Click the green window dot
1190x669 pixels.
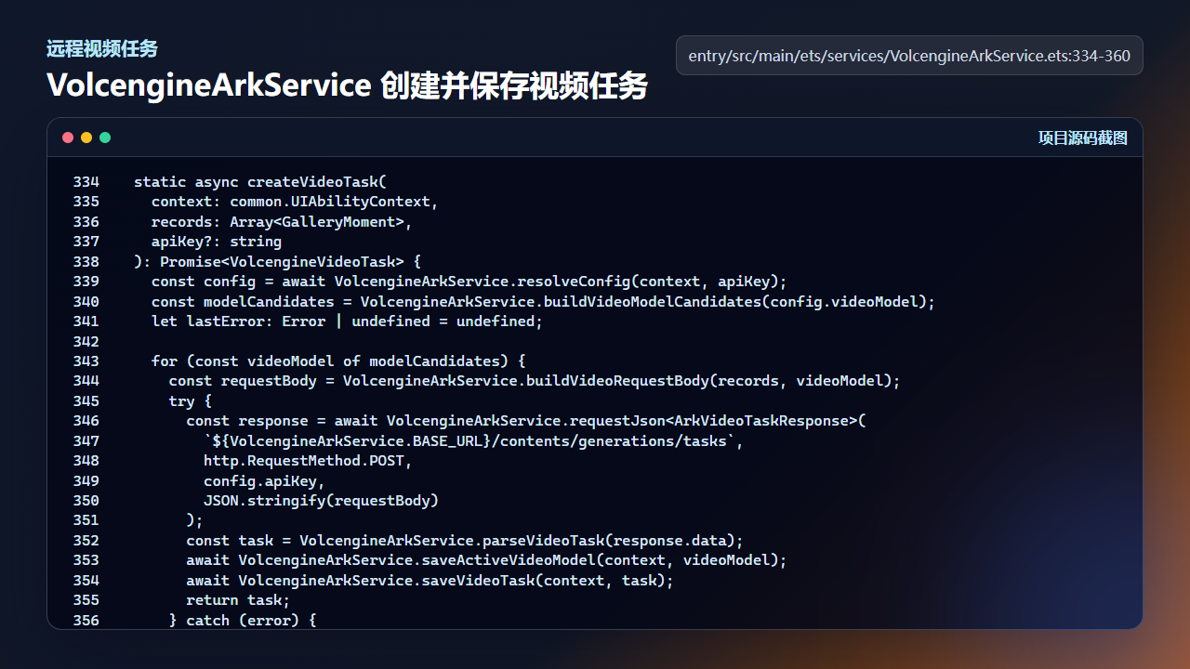click(105, 138)
